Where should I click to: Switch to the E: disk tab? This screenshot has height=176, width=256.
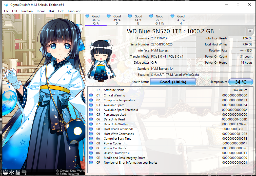[x=138, y=20]
